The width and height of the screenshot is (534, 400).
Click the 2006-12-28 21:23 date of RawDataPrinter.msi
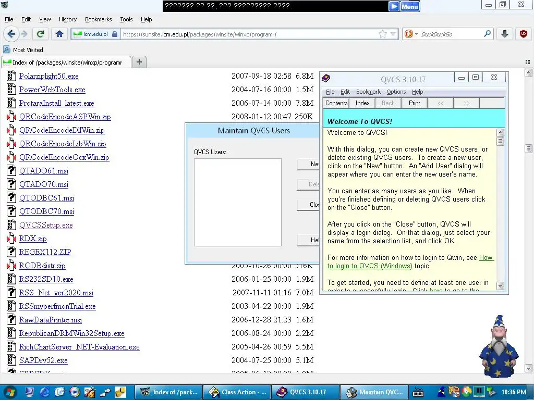coord(262,320)
